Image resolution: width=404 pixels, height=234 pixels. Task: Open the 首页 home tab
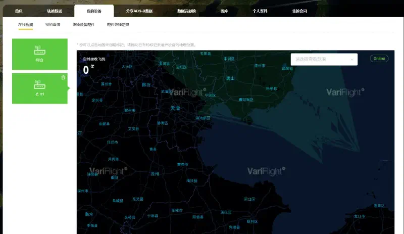coord(19,11)
